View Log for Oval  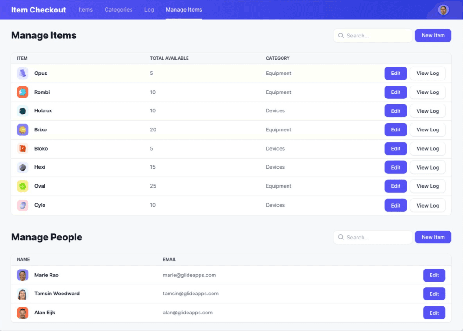coord(427,186)
